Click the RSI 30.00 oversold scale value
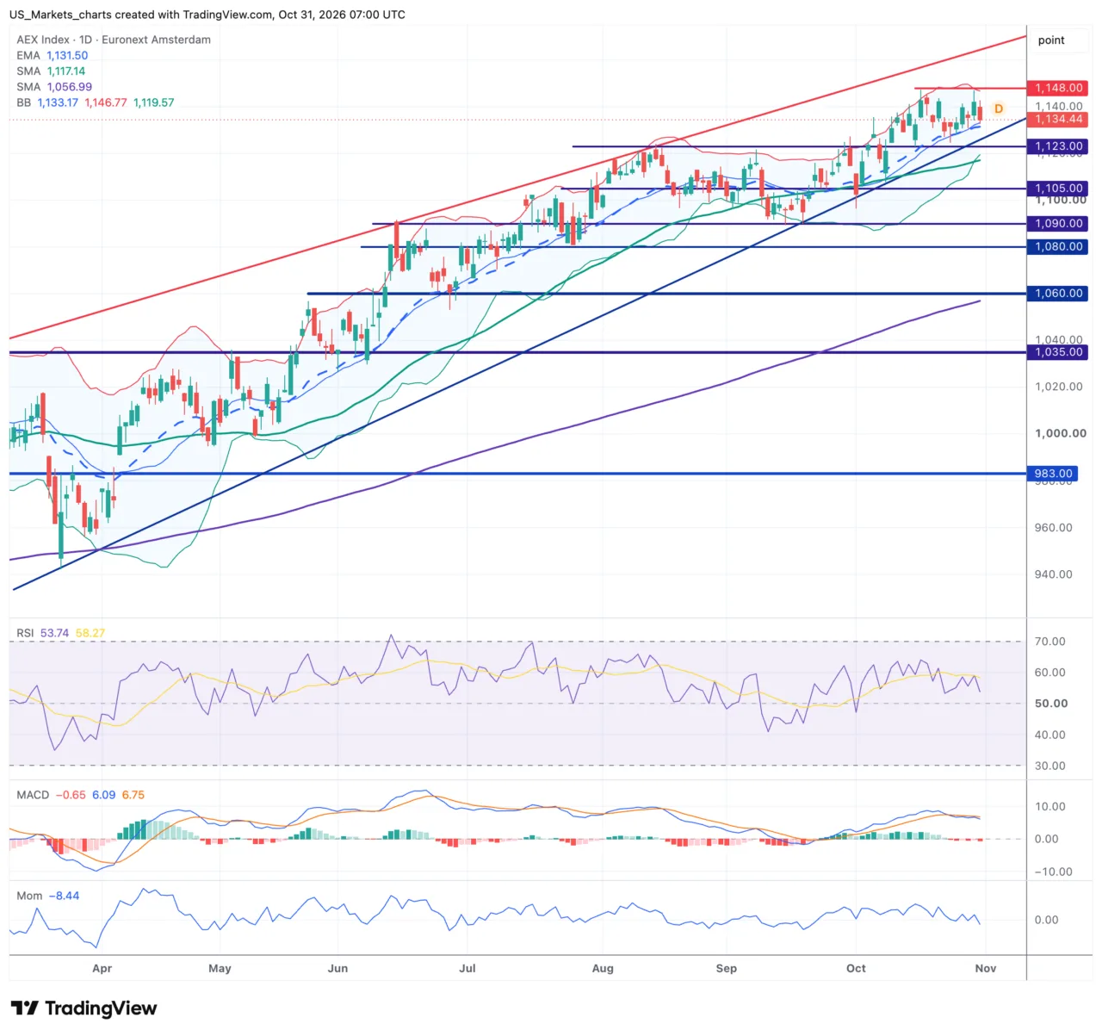1102x1036 pixels. click(1050, 766)
